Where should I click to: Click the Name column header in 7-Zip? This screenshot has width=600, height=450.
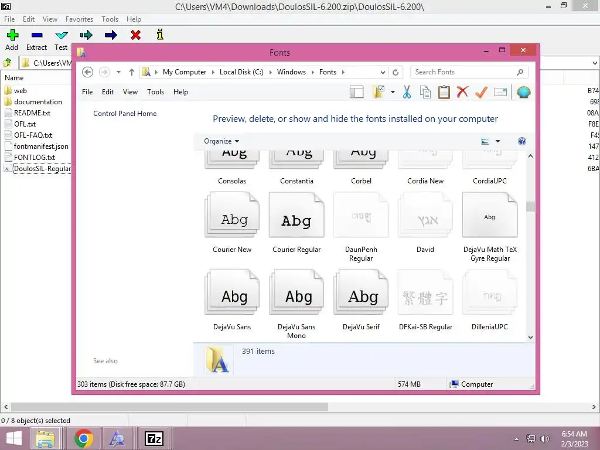click(14, 78)
